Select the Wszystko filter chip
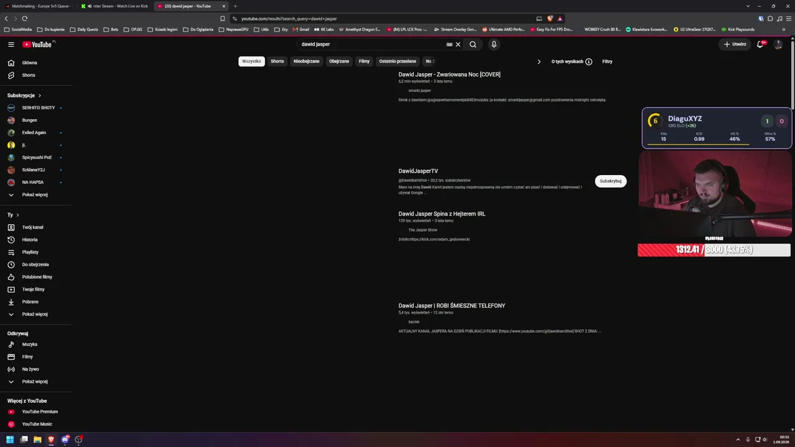The image size is (795, 447). click(x=252, y=61)
